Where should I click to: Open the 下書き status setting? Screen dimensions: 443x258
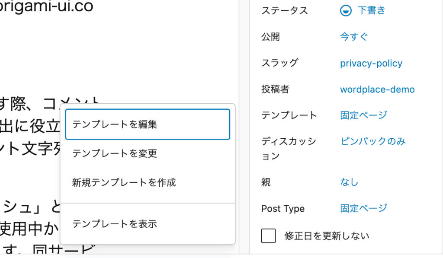click(371, 11)
